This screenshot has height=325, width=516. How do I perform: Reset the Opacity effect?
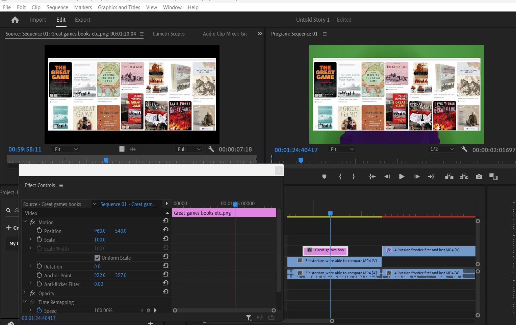pos(166,292)
